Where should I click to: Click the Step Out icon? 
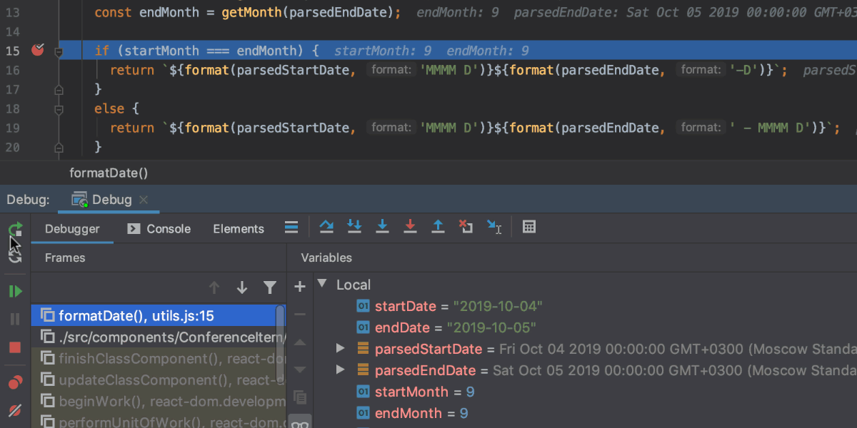click(438, 227)
